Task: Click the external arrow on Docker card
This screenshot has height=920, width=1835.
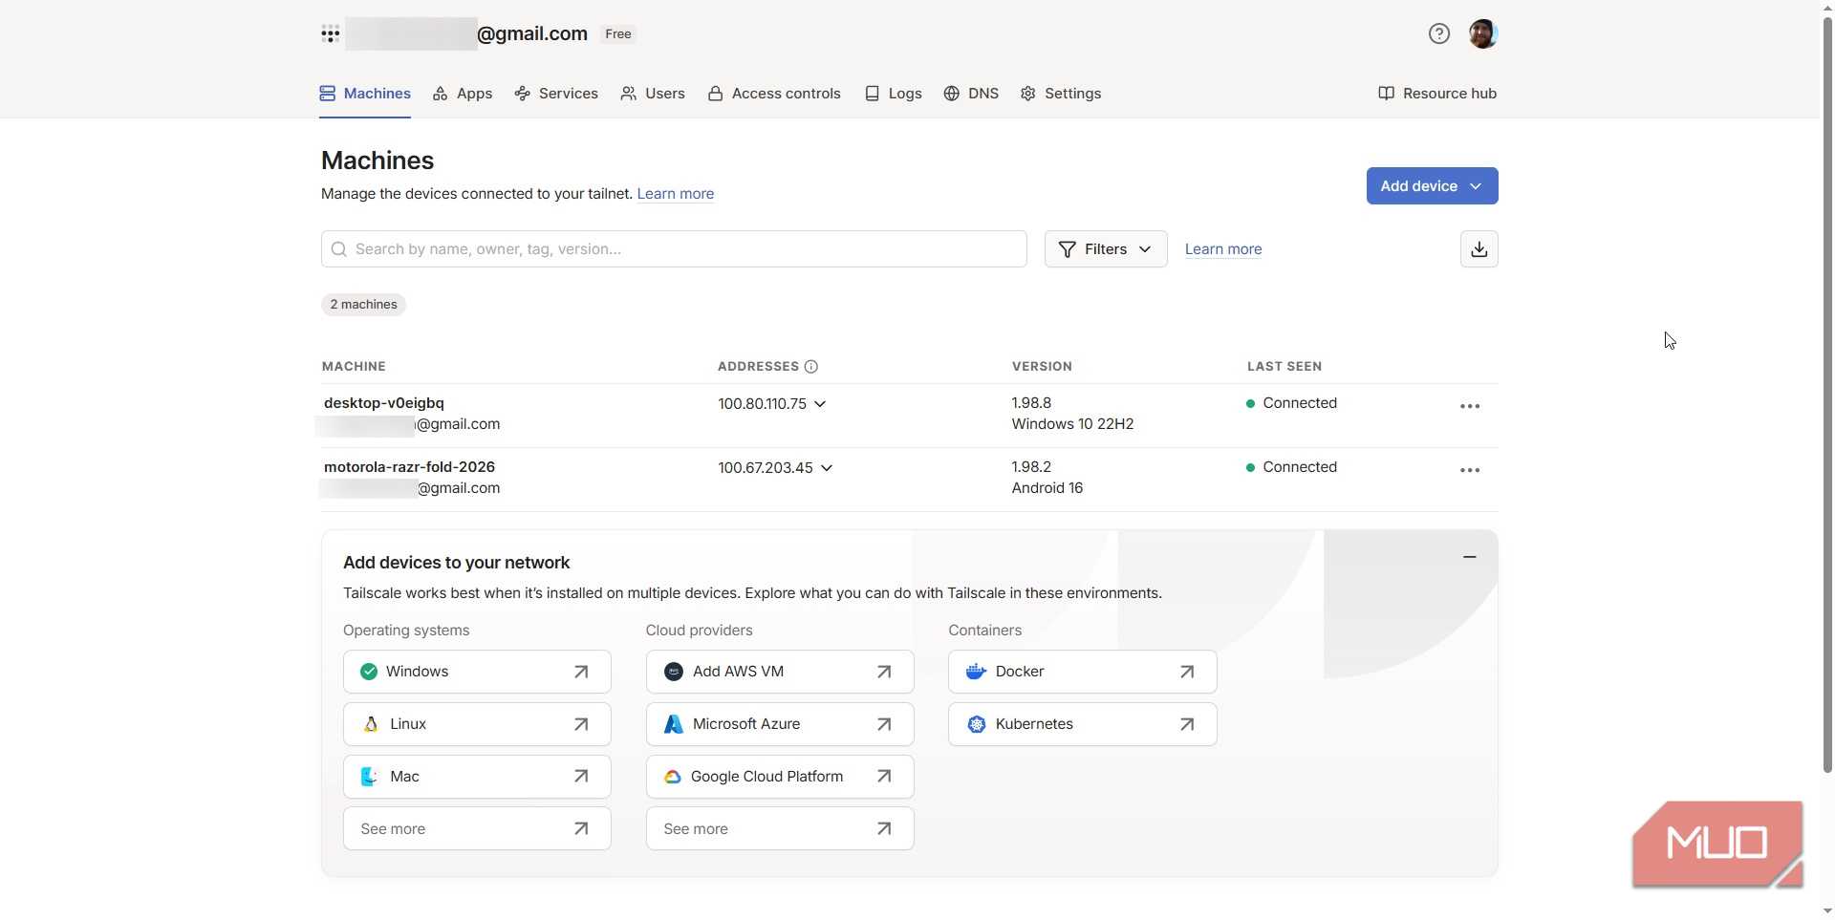Action: coord(1186,672)
